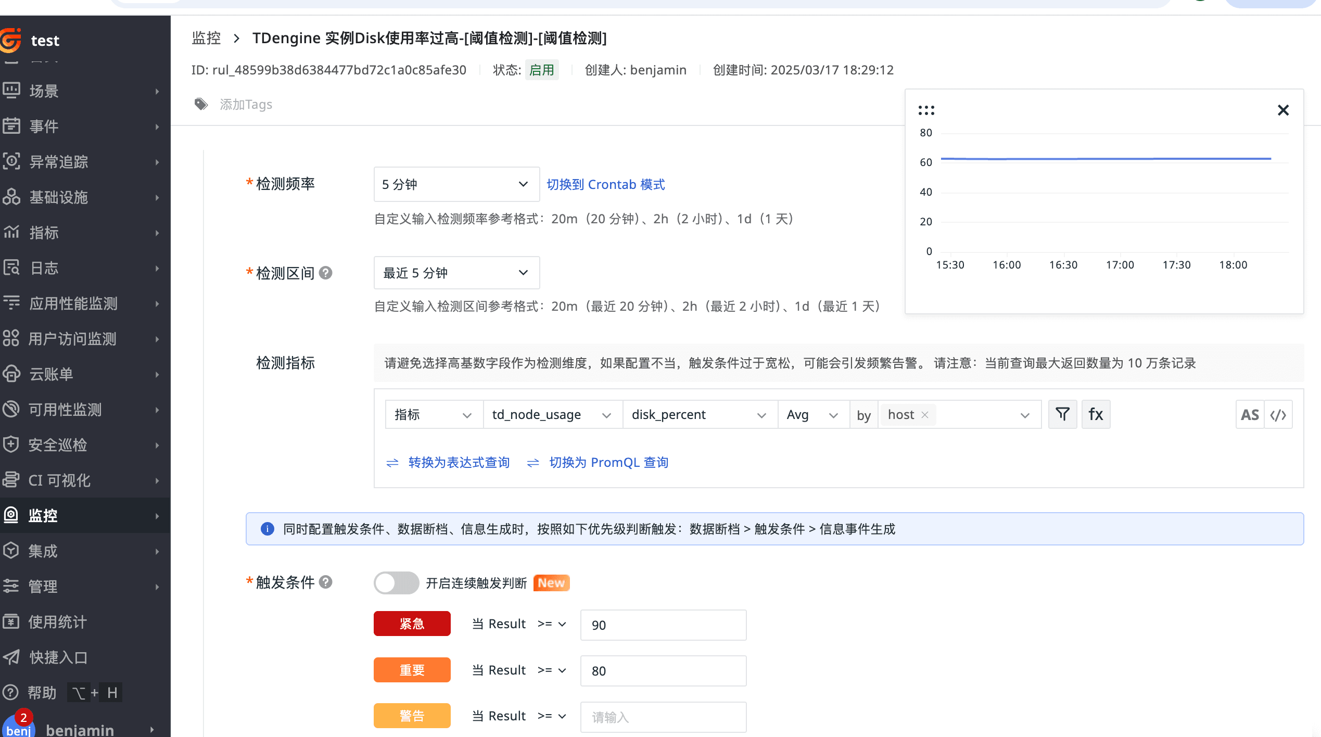The width and height of the screenshot is (1321, 737).
Task: Open the td_node_usage measurement dropdown
Action: click(553, 414)
